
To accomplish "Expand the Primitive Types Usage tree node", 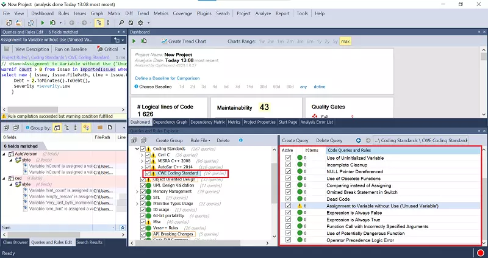I will 137,204.
